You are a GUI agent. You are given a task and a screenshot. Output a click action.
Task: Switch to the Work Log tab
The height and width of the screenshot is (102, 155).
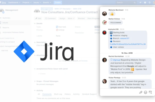pyautogui.click(x=58, y=94)
